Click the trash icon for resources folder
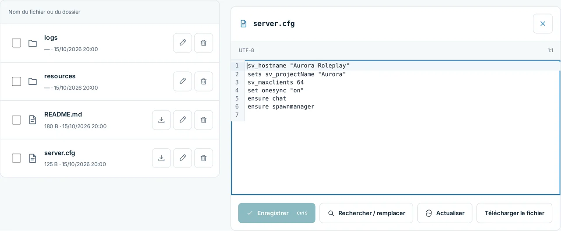 [x=203, y=81]
